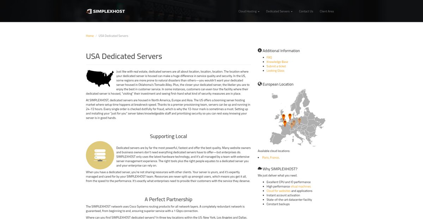Viewport: 423px width, 219px height.
Task: Click the bright map pin over the Netherlands
Action: click(290, 117)
